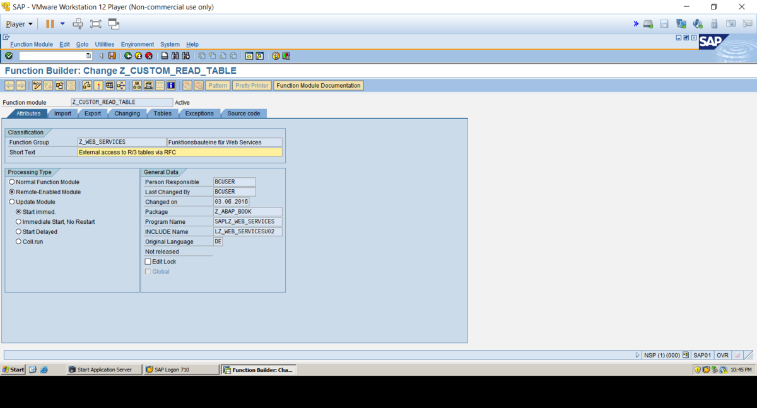
Task: Click the Package field Z_ABAP_BOOK
Action: (x=247, y=212)
